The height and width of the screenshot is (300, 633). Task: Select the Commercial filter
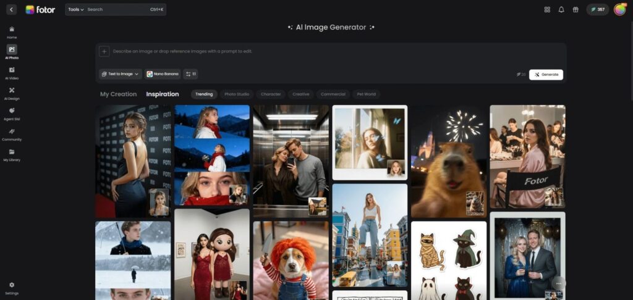(x=333, y=94)
